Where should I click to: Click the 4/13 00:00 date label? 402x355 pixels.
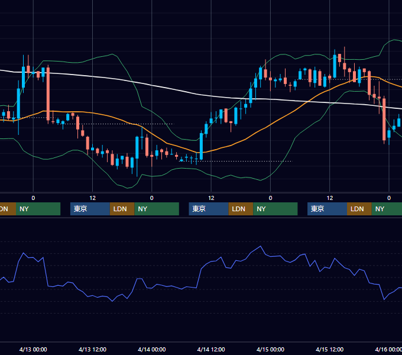point(33,349)
